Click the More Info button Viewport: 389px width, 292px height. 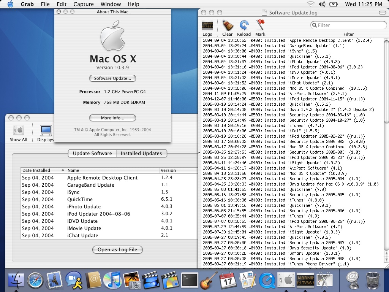coord(112,118)
